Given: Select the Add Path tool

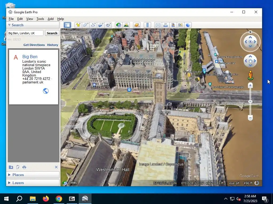Looking at the screenshot, I should 93,25.
